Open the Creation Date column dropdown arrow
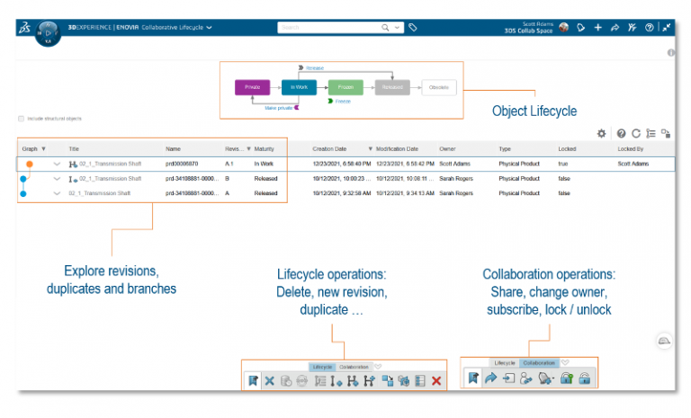Image resolution: width=691 pixels, height=418 pixels. (x=370, y=149)
